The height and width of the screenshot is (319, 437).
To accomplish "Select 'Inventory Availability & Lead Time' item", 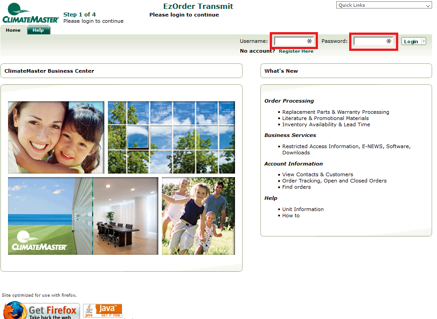I will pos(326,124).
